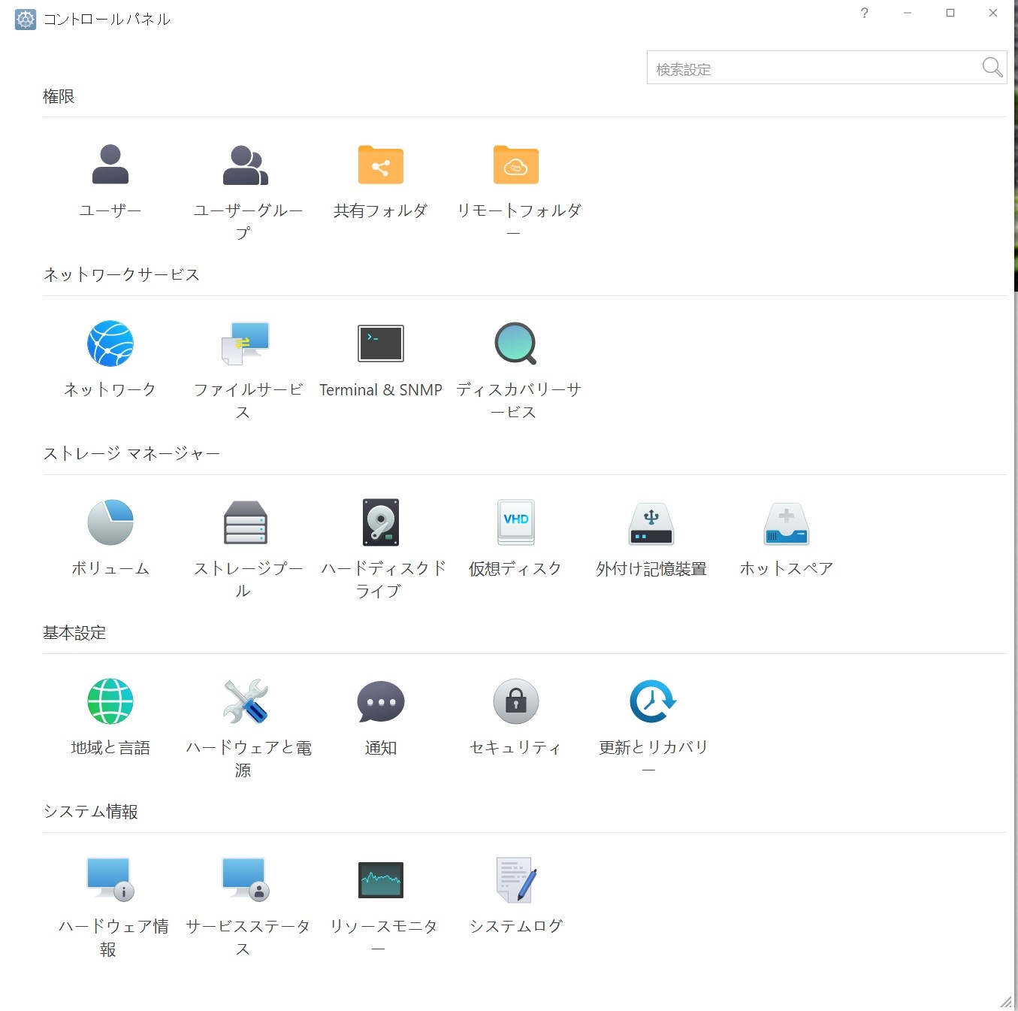Open the ボリューム pie chart icon
This screenshot has width=1018, height=1011.
click(110, 522)
